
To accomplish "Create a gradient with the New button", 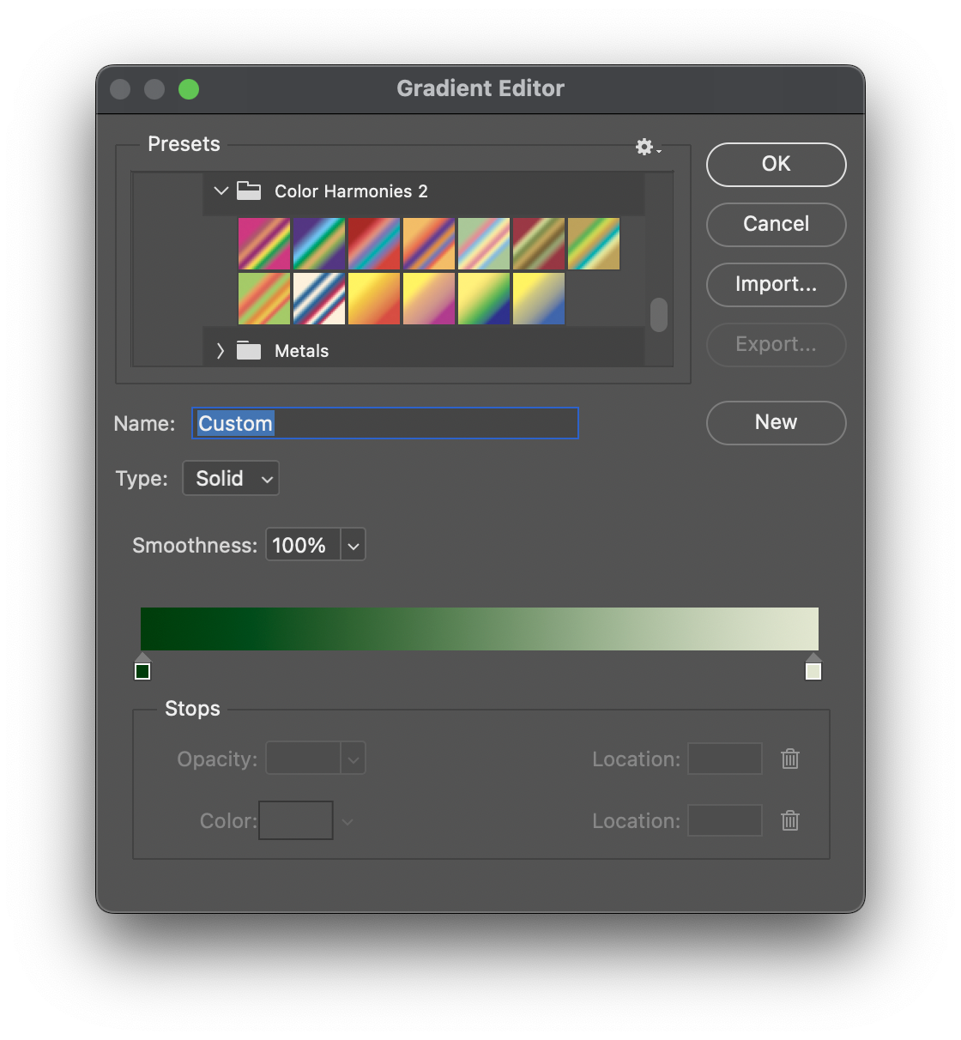I will [x=776, y=423].
